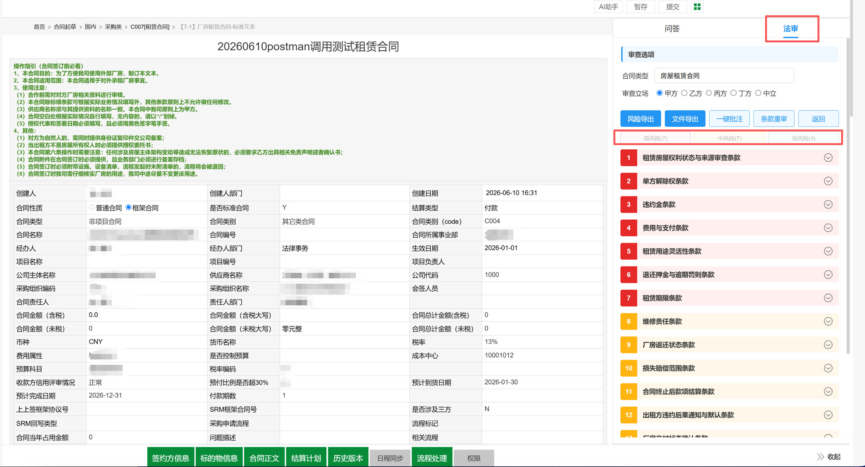Image resolution: width=865 pixels, height=467 pixels.
Task: Click the 经办人部门 value 法律事务
Action: pos(295,248)
